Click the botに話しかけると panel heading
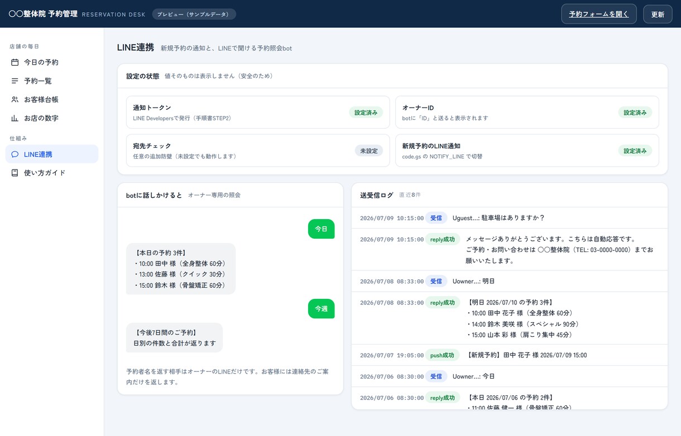Viewport: 681px width, 436px height. click(154, 195)
